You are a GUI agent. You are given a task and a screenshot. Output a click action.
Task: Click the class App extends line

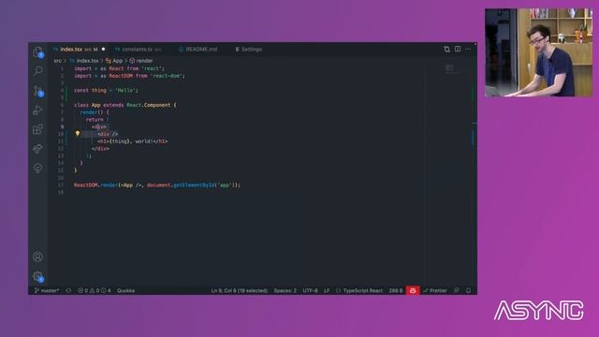click(125, 105)
